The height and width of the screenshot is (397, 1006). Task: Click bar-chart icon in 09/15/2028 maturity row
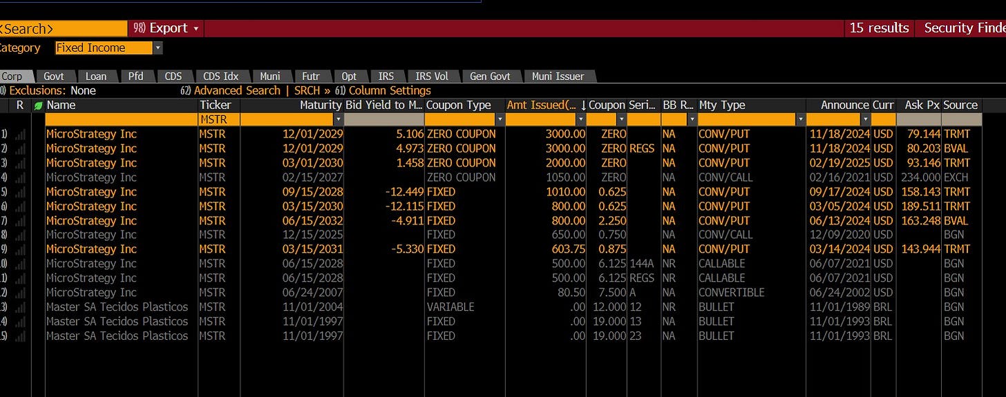click(21, 192)
